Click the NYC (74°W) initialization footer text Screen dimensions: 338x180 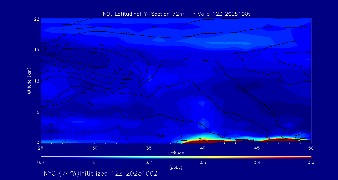tap(100, 173)
